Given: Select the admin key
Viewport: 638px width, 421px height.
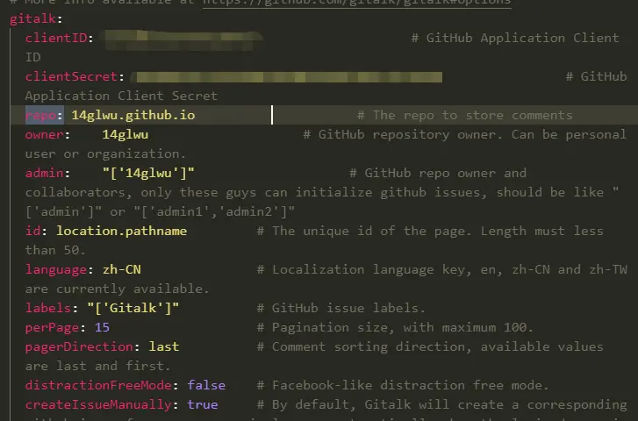Looking at the screenshot, I should (44, 174).
